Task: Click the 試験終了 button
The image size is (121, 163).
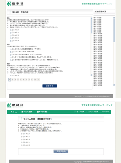Action: 50,86
